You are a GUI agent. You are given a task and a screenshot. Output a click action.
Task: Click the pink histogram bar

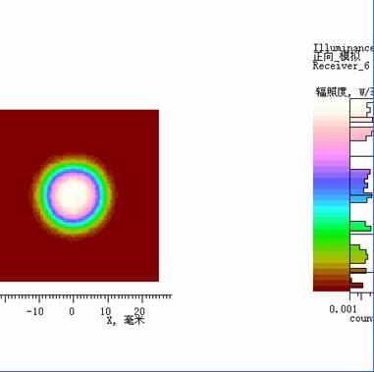pyautogui.click(x=361, y=134)
